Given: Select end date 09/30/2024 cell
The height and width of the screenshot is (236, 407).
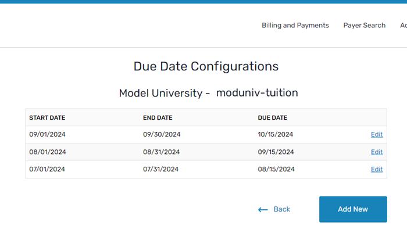Looking at the screenshot, I should tap(162, 134).
